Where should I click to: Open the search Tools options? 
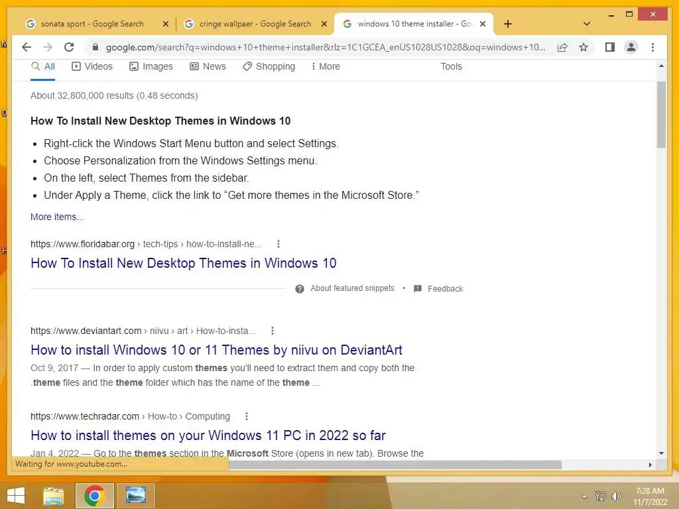451,66
